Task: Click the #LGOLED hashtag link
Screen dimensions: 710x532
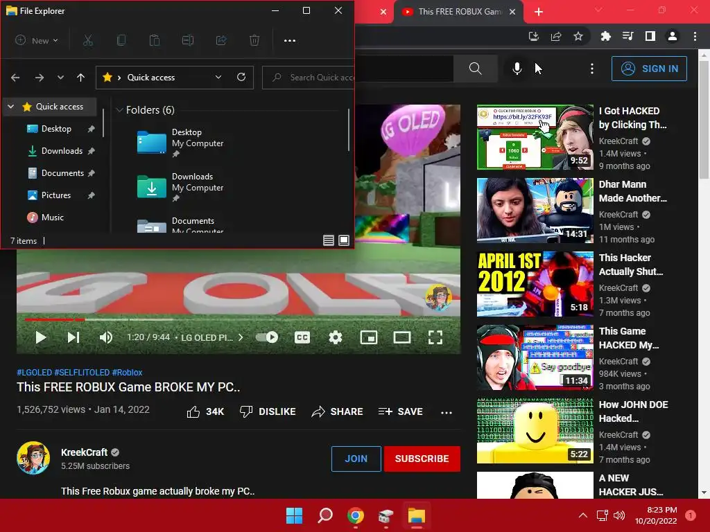Action: [35, 372]
